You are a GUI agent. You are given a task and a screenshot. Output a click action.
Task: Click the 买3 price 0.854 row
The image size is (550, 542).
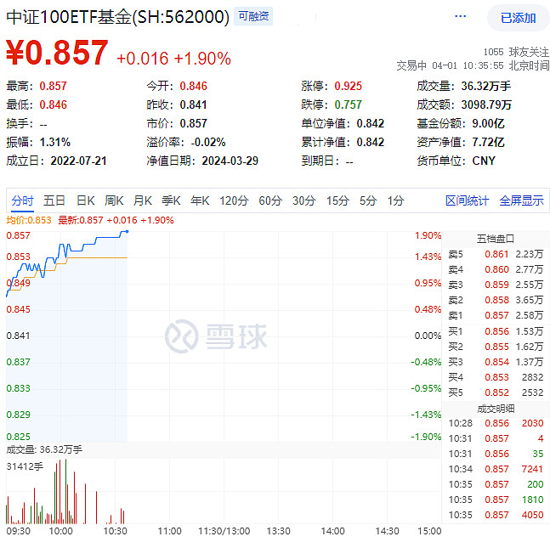[496, 362]
